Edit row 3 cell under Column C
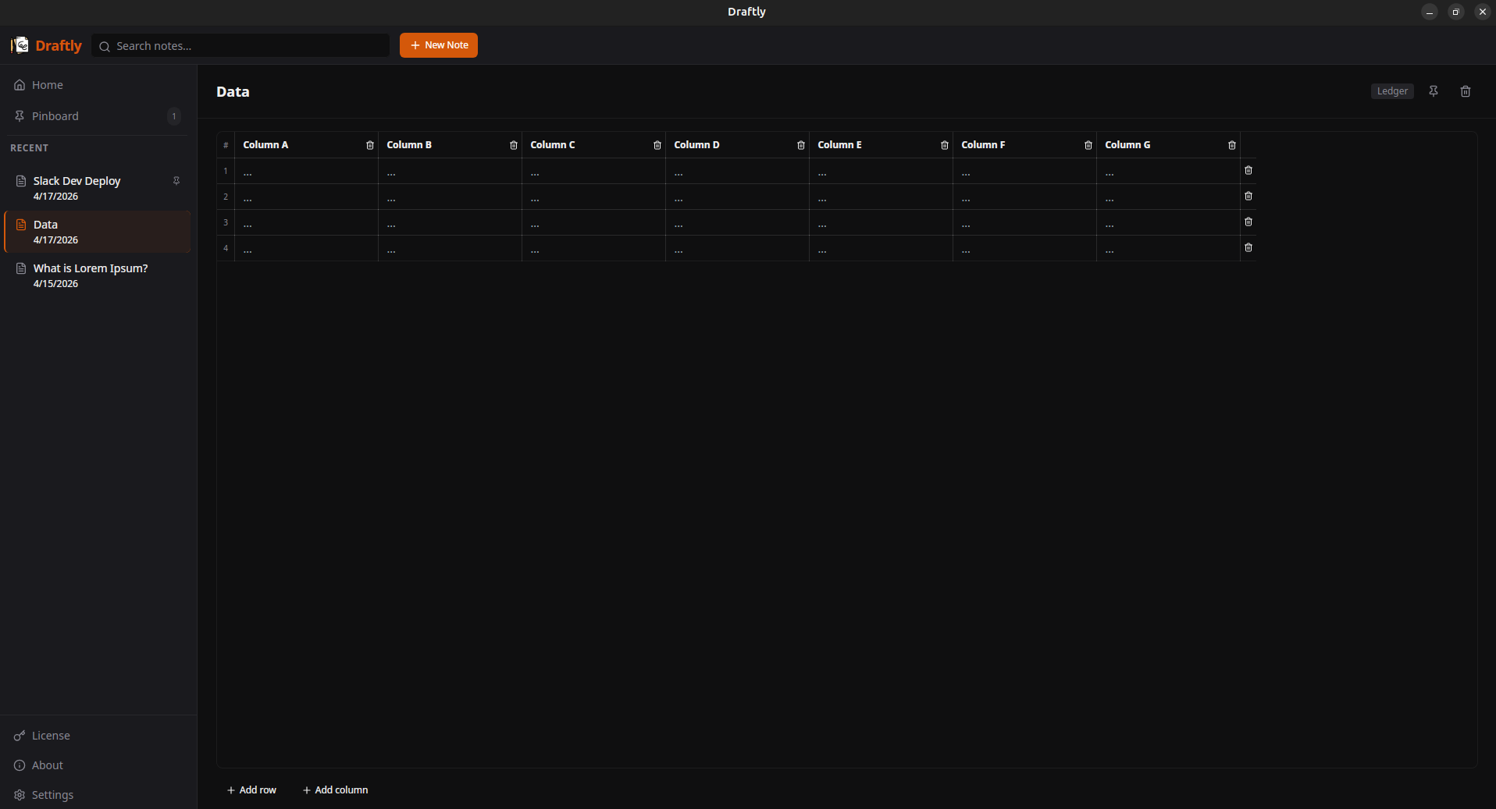The image size is (1496, 809). pyautogui.click(x=593, y=222)
